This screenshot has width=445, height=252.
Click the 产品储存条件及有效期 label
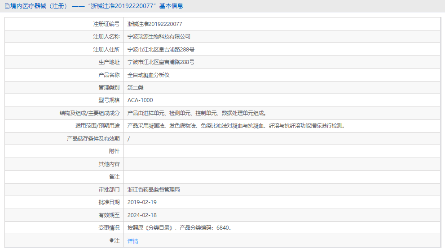93,139
